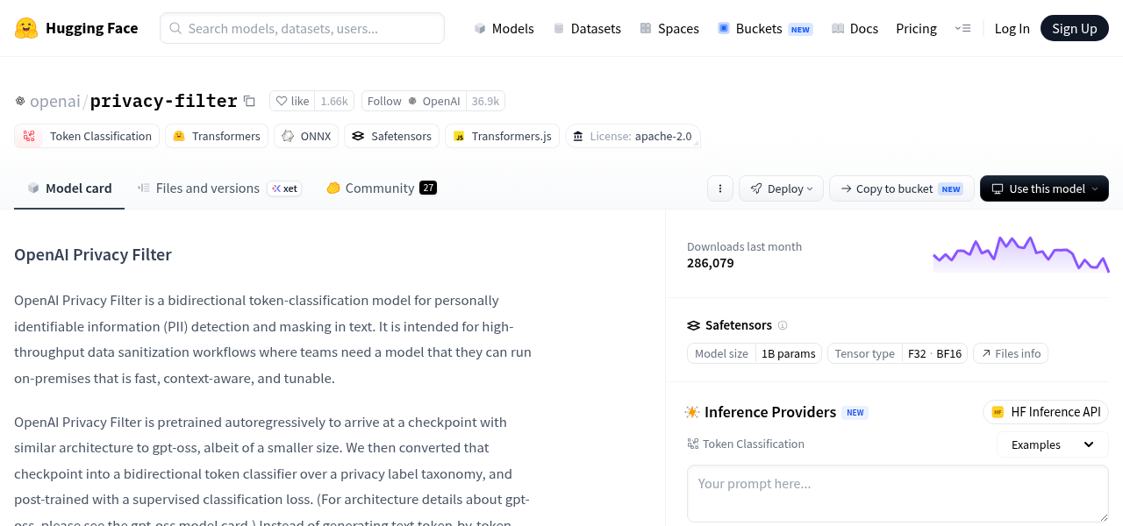Click the Models cube icon in navbar
This screenshot has width=1123, height=526.
click(480, 28)
